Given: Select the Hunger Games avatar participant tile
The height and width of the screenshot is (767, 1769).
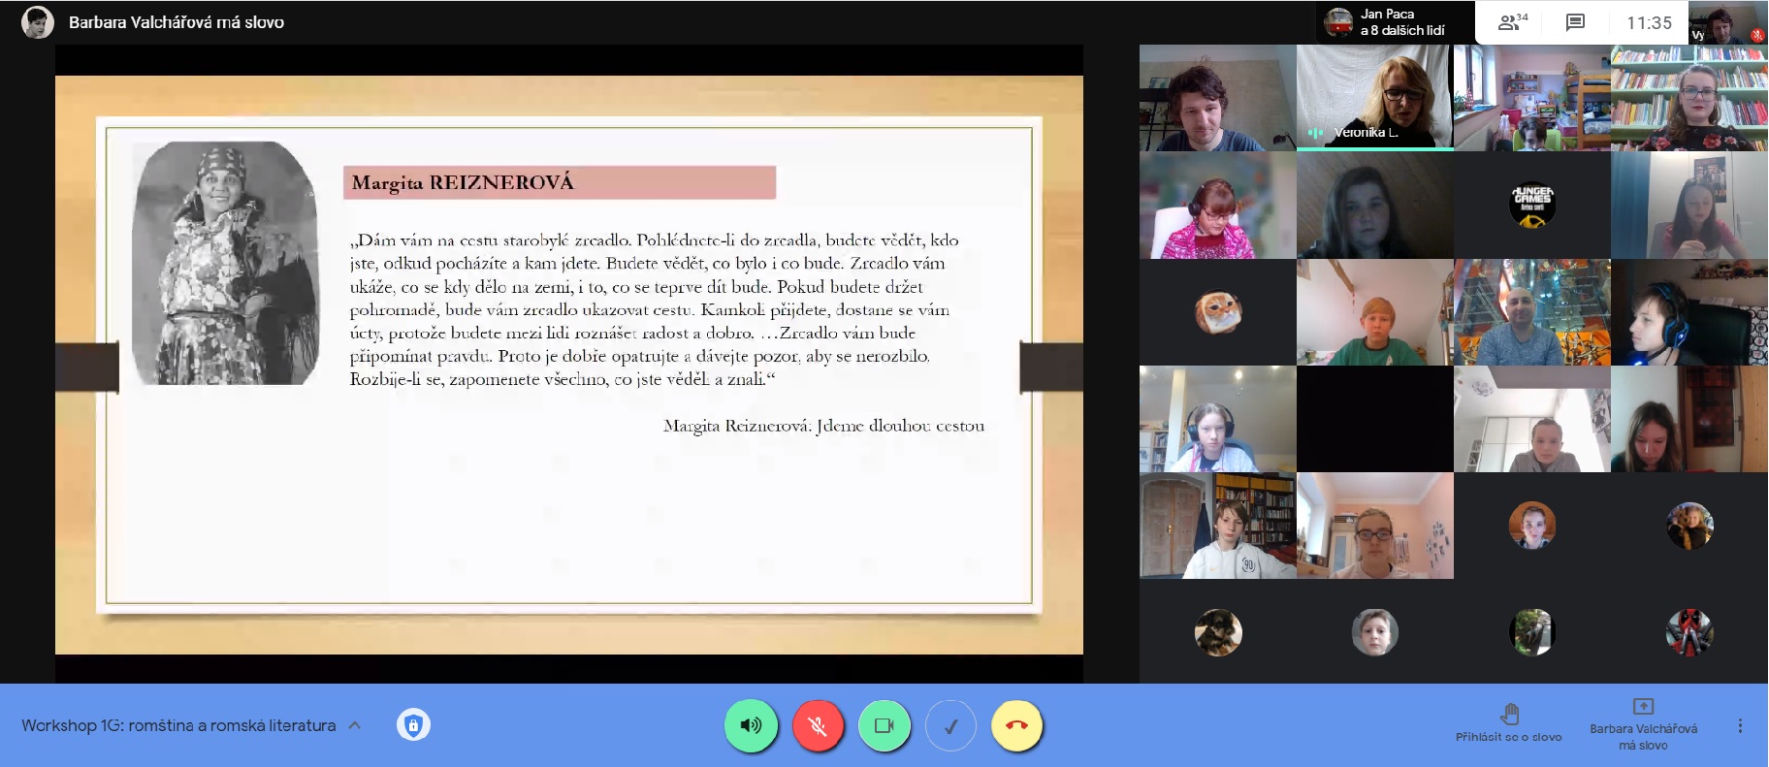Looking at the screenshot, I should (x=1531, y=205).
